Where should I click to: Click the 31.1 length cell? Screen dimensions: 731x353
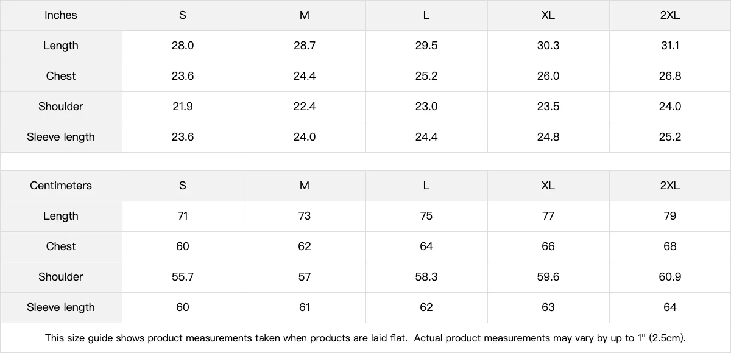click(x=669, y=46)
